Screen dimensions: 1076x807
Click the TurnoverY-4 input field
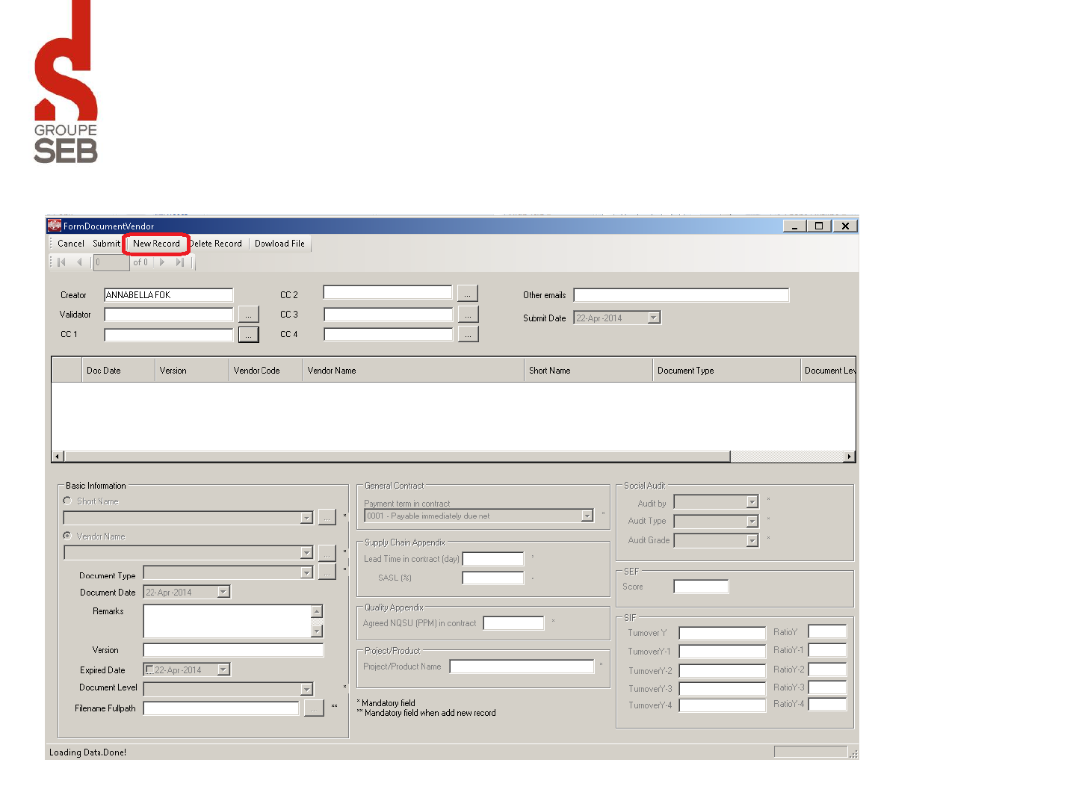pos(722,705)
